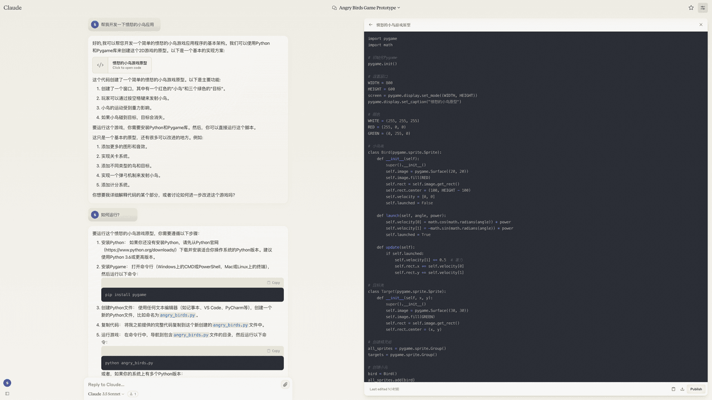
Task: Publish the artifact
Action: click(x=696, y=389)
